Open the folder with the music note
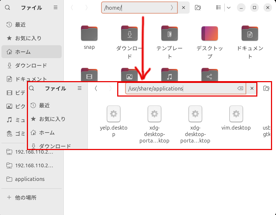 (x=170, y=74)
